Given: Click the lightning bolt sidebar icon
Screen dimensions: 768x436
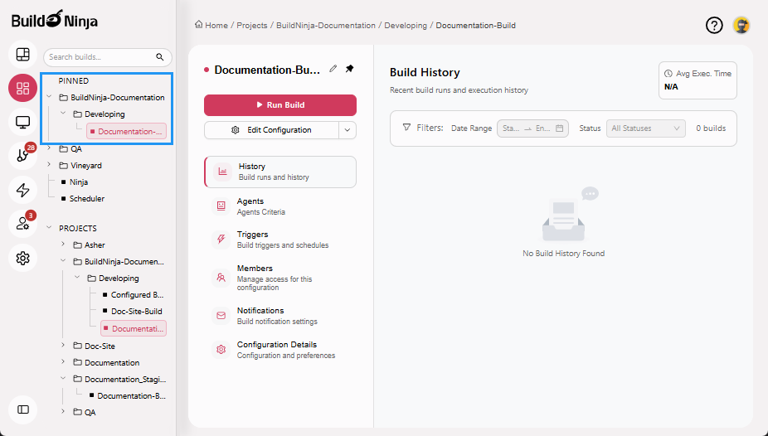Looking at the screenshot, I should coord(22,190).
